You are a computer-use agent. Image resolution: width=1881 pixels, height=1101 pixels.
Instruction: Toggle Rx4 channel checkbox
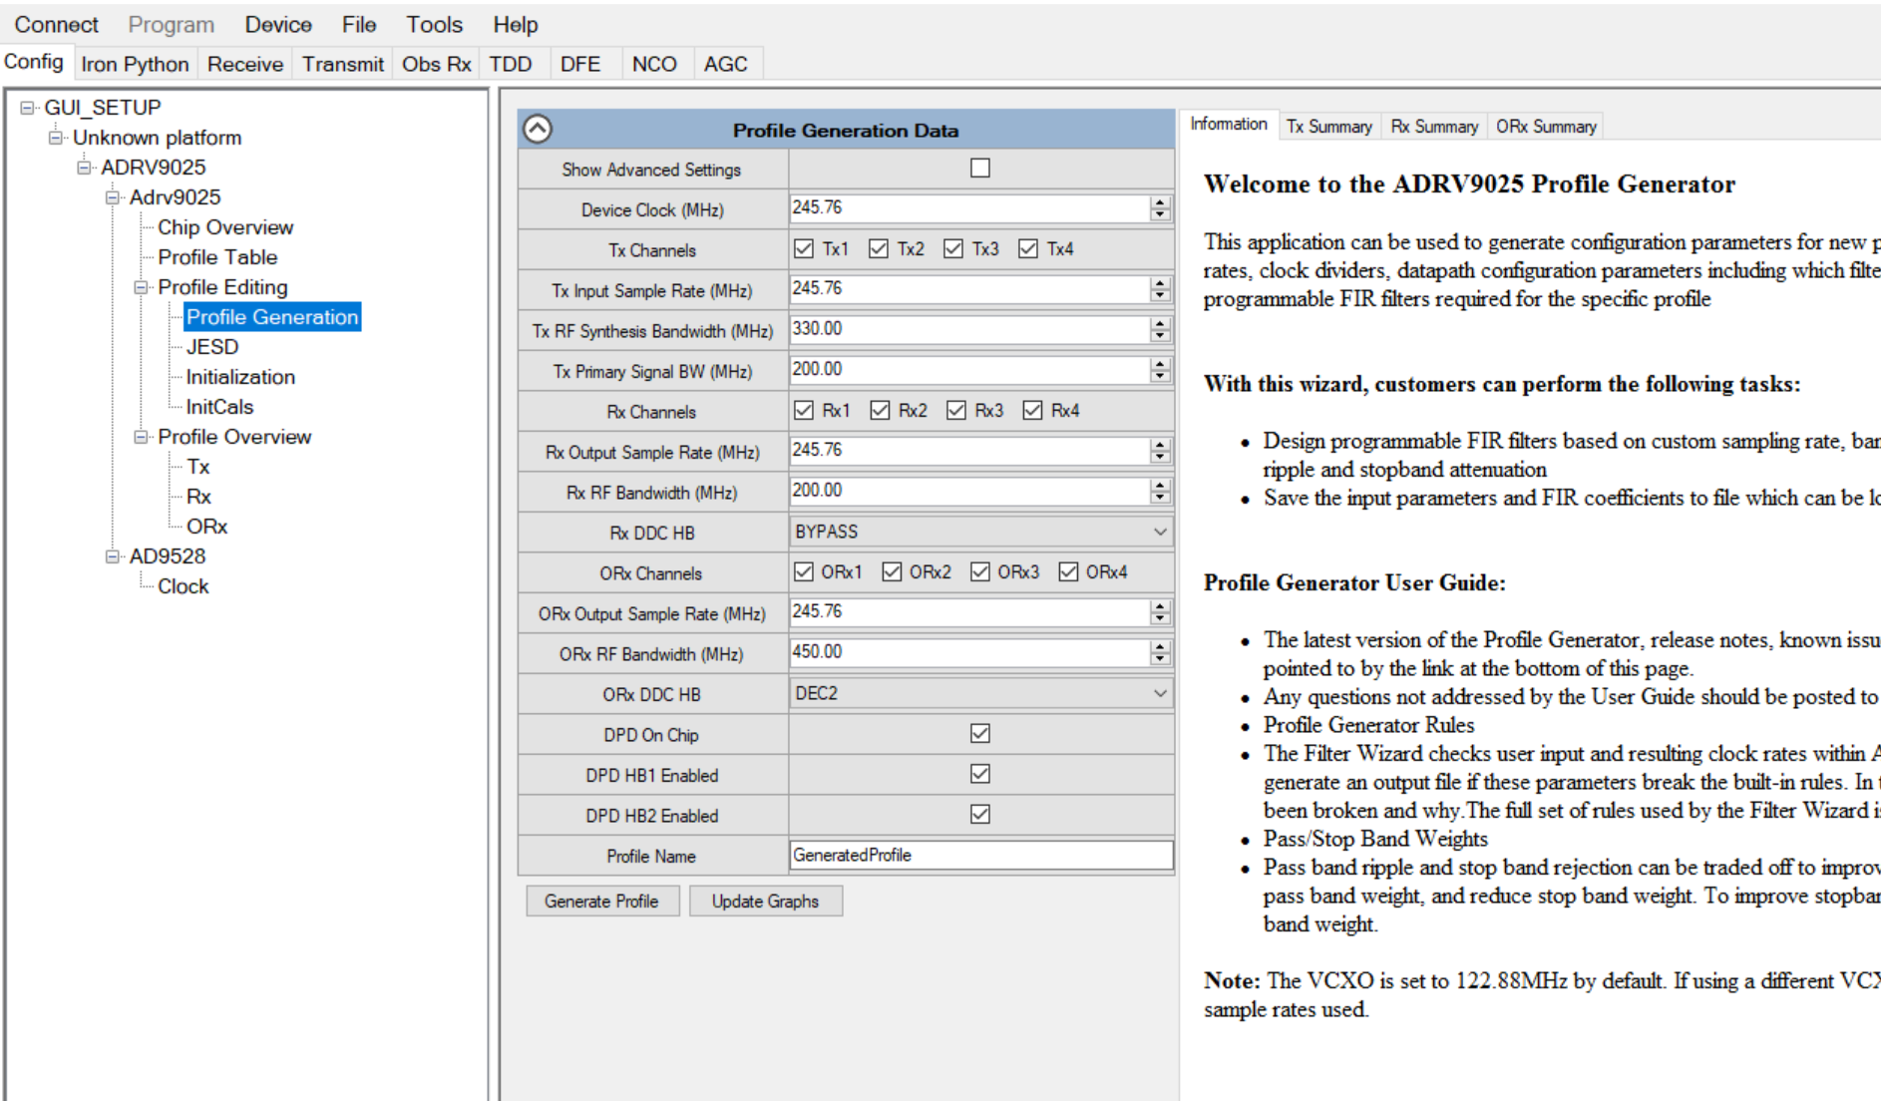(x=1032, y=410)
